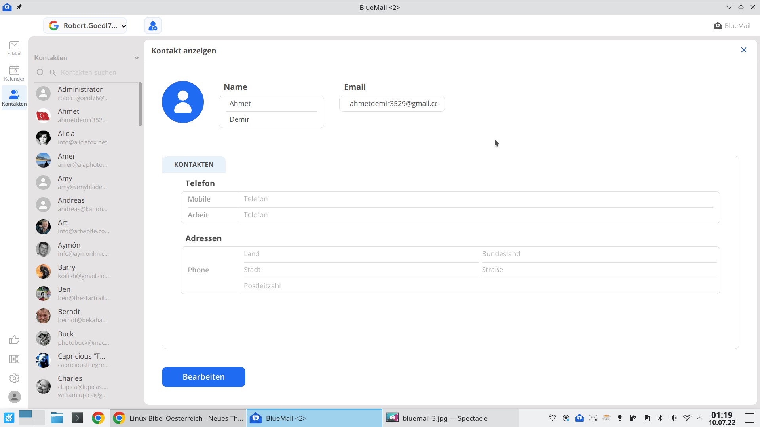Image resolution: width=760 pixels, height=427 pixels.
Task: Click the BlueMail logo at top right
Action: pyautogui.click(x=732, y=26)
